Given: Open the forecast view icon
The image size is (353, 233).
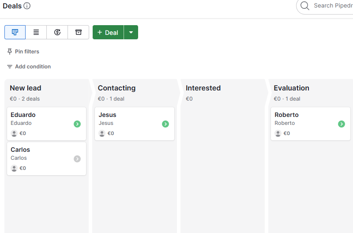Looking at the screenshot, I should click(x=57, y=32).
